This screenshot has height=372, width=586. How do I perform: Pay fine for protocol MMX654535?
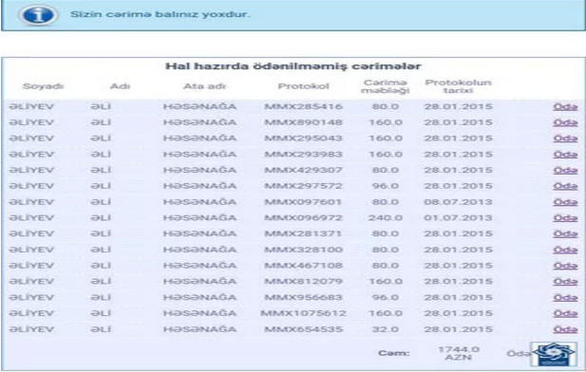coord(565,329)
